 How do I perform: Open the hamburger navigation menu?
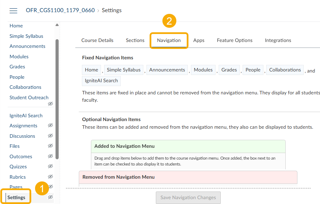(13, 10)
